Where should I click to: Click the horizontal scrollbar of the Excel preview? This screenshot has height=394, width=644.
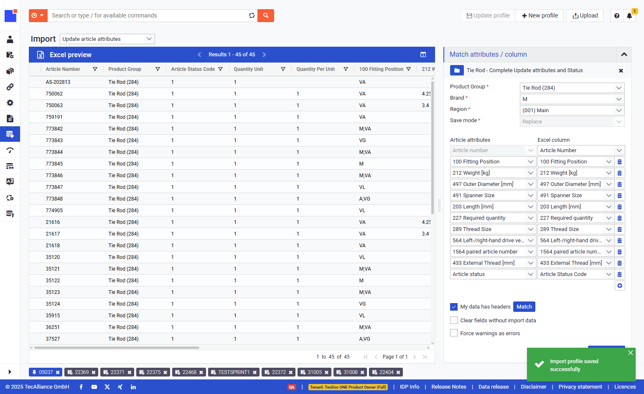point(117,347)
